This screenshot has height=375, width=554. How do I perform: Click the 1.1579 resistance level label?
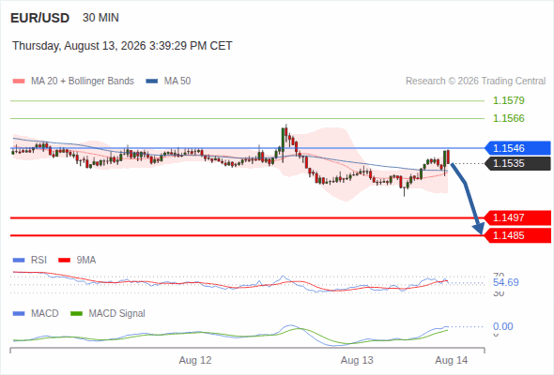508,101
